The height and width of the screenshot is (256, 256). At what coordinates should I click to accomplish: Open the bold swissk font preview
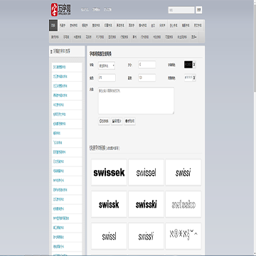(x=109, y=204)
